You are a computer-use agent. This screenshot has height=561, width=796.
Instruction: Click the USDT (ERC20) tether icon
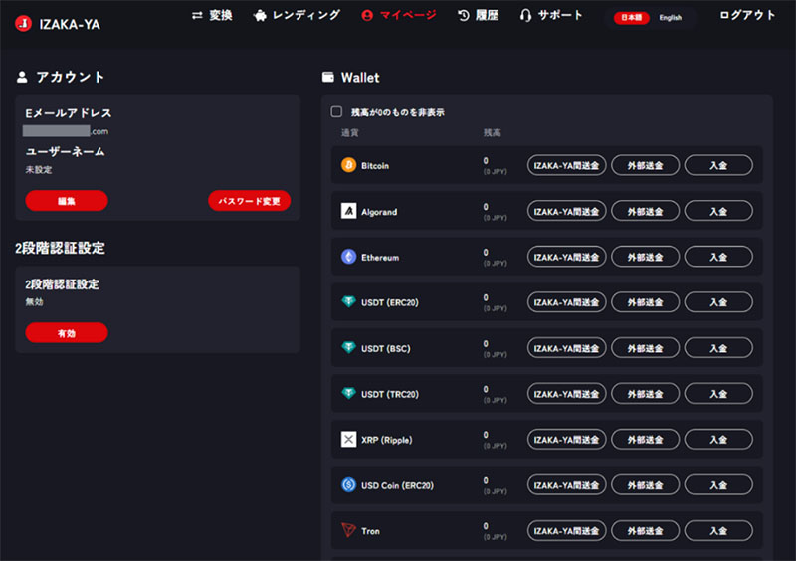pyautogui.click(x=349, y=302)
